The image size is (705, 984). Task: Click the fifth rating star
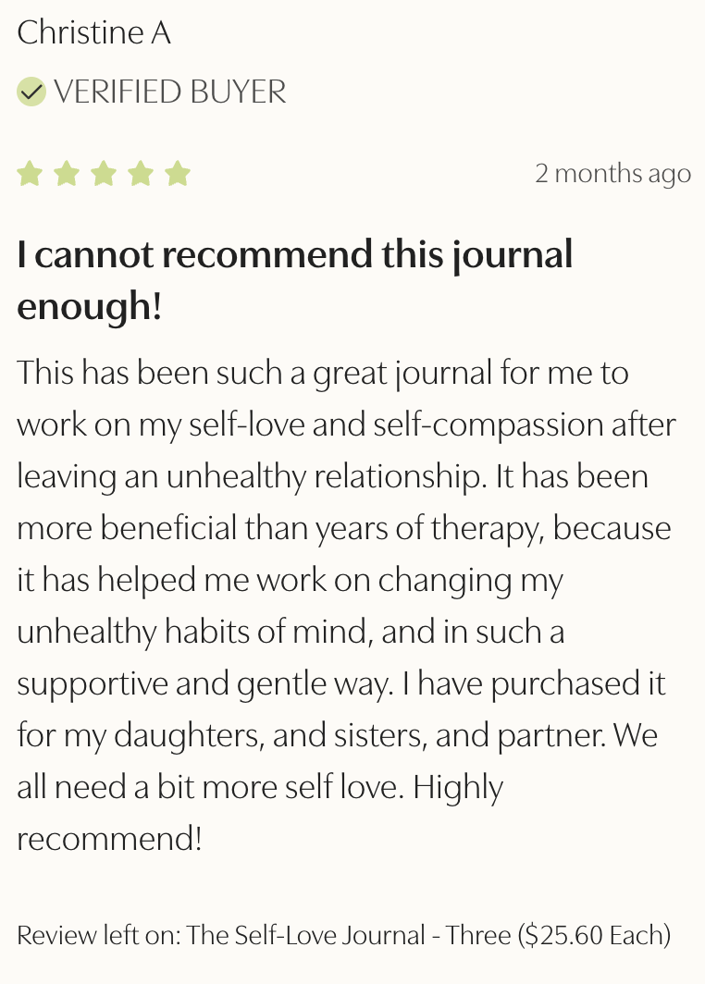pyautogui.click(x=177, y=174)
